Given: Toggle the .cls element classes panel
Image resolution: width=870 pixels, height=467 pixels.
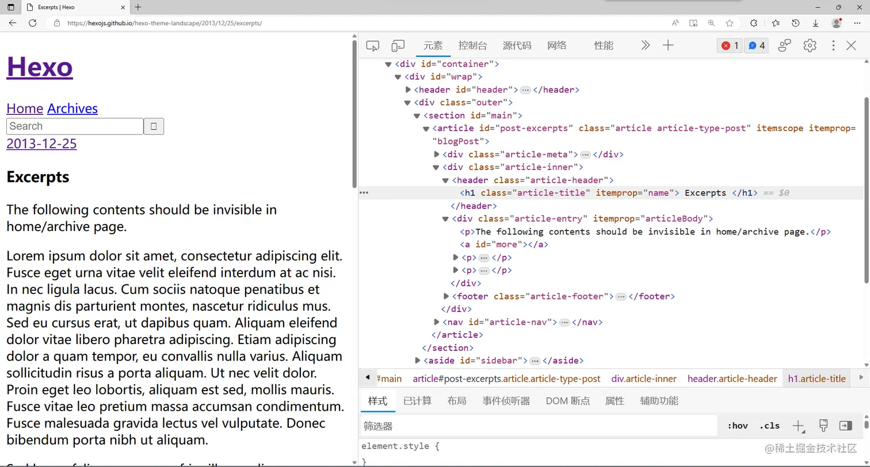Looking at the screenshot, I should coord(769,426).
